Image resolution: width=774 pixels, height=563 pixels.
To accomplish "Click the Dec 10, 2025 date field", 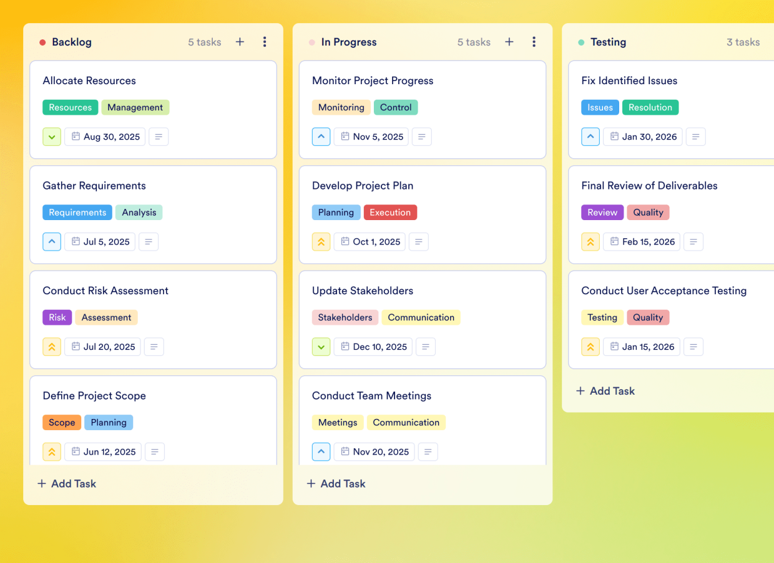I will click(373, 347).
